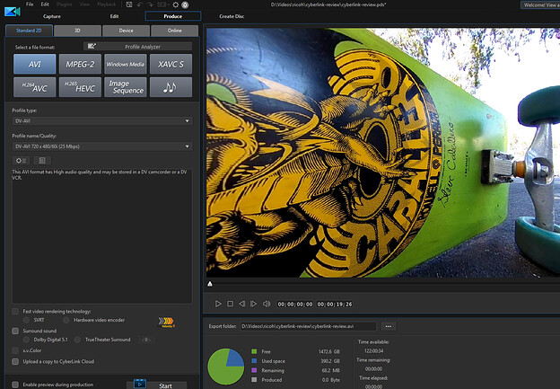Select TrueTheater Surround radio option
This screenshot has height=389, width=560.
coord(77,340)
